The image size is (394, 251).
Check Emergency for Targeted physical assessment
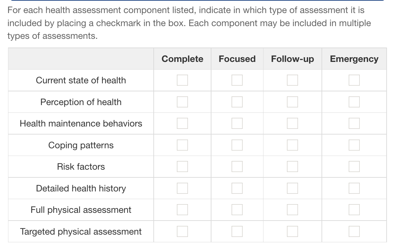(x=354, y=231)
